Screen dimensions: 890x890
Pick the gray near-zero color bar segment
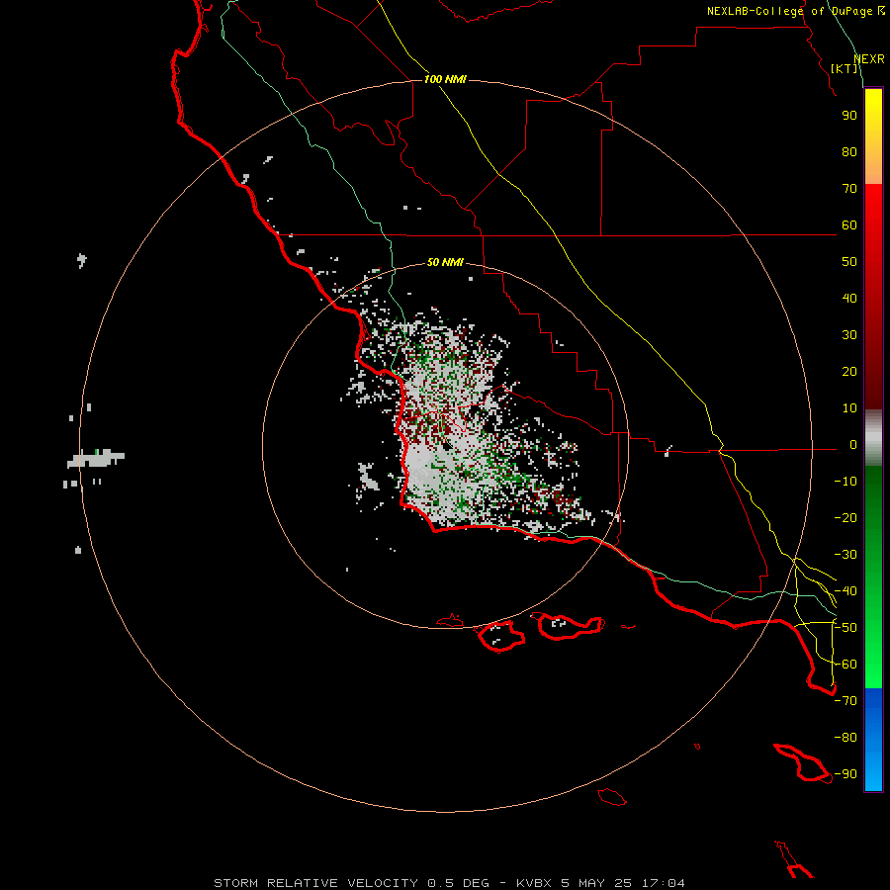tap(873, 438)
